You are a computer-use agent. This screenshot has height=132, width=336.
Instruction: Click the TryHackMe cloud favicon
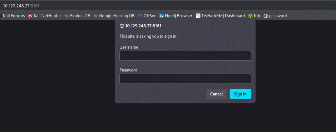tap(198, 16)
